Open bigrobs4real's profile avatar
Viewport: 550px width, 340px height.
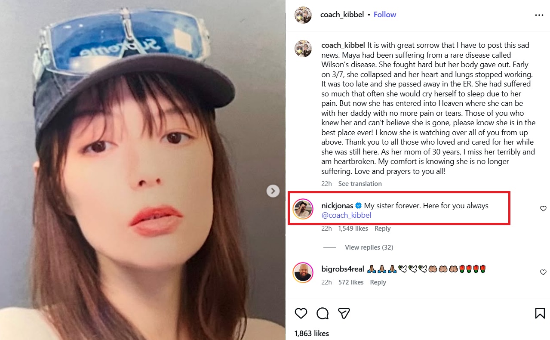[x=303, y=272]
